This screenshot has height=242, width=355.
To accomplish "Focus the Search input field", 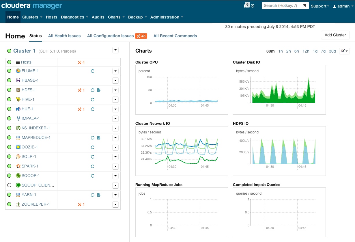I will pos(282,5).
